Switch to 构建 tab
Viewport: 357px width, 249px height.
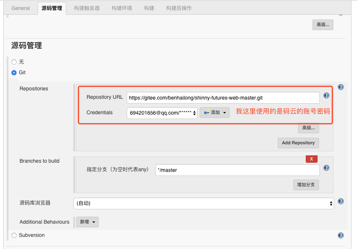pos(149,8)
